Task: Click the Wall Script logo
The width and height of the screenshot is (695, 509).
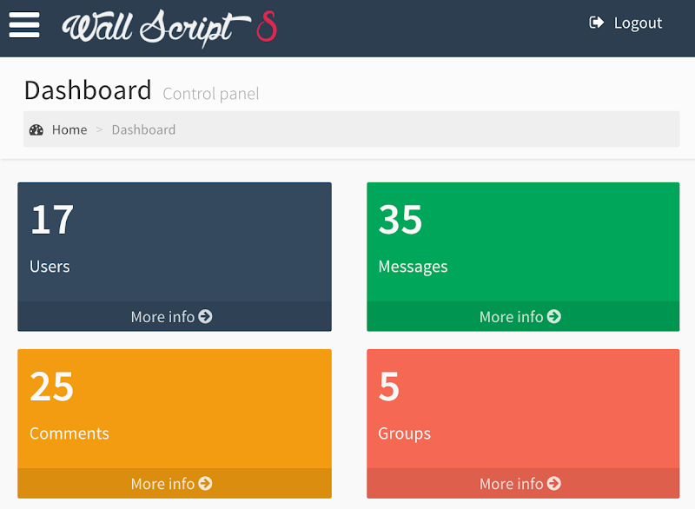Action: [x=169, y=28]
